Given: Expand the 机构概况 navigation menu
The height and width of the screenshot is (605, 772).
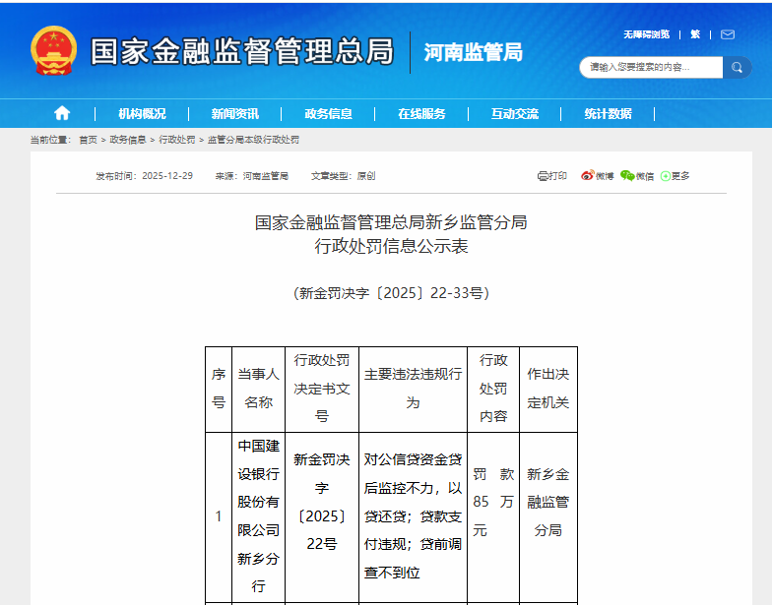Looking at the screenshot, I should [142, 114].
